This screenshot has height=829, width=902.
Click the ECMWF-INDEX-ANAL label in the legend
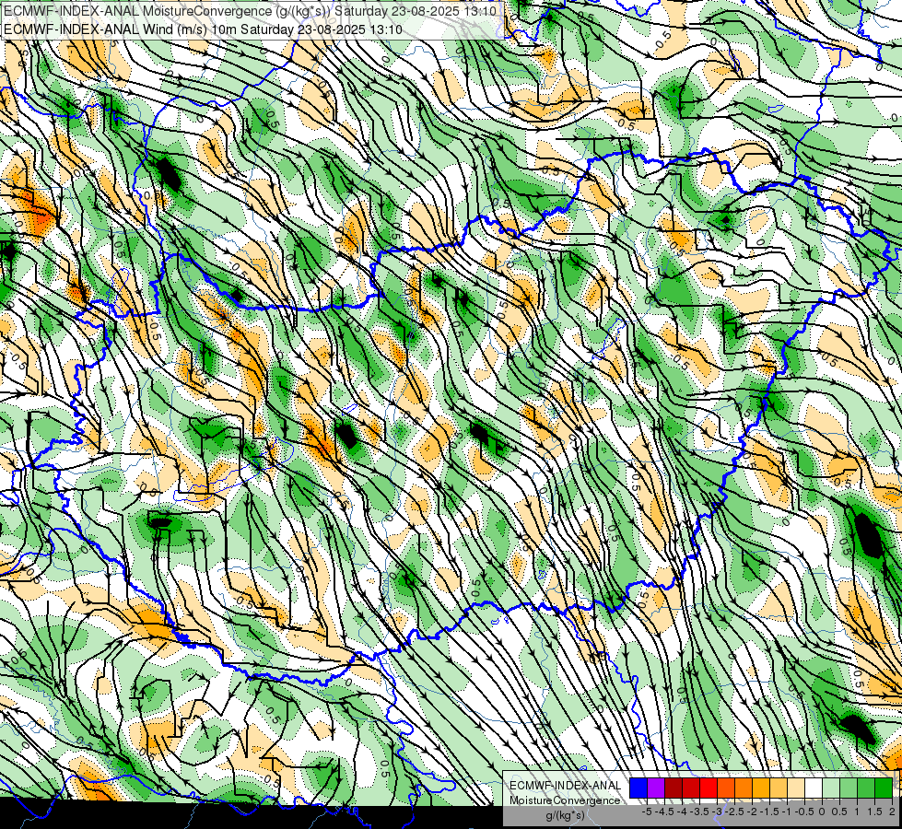(x=565, y=786)
